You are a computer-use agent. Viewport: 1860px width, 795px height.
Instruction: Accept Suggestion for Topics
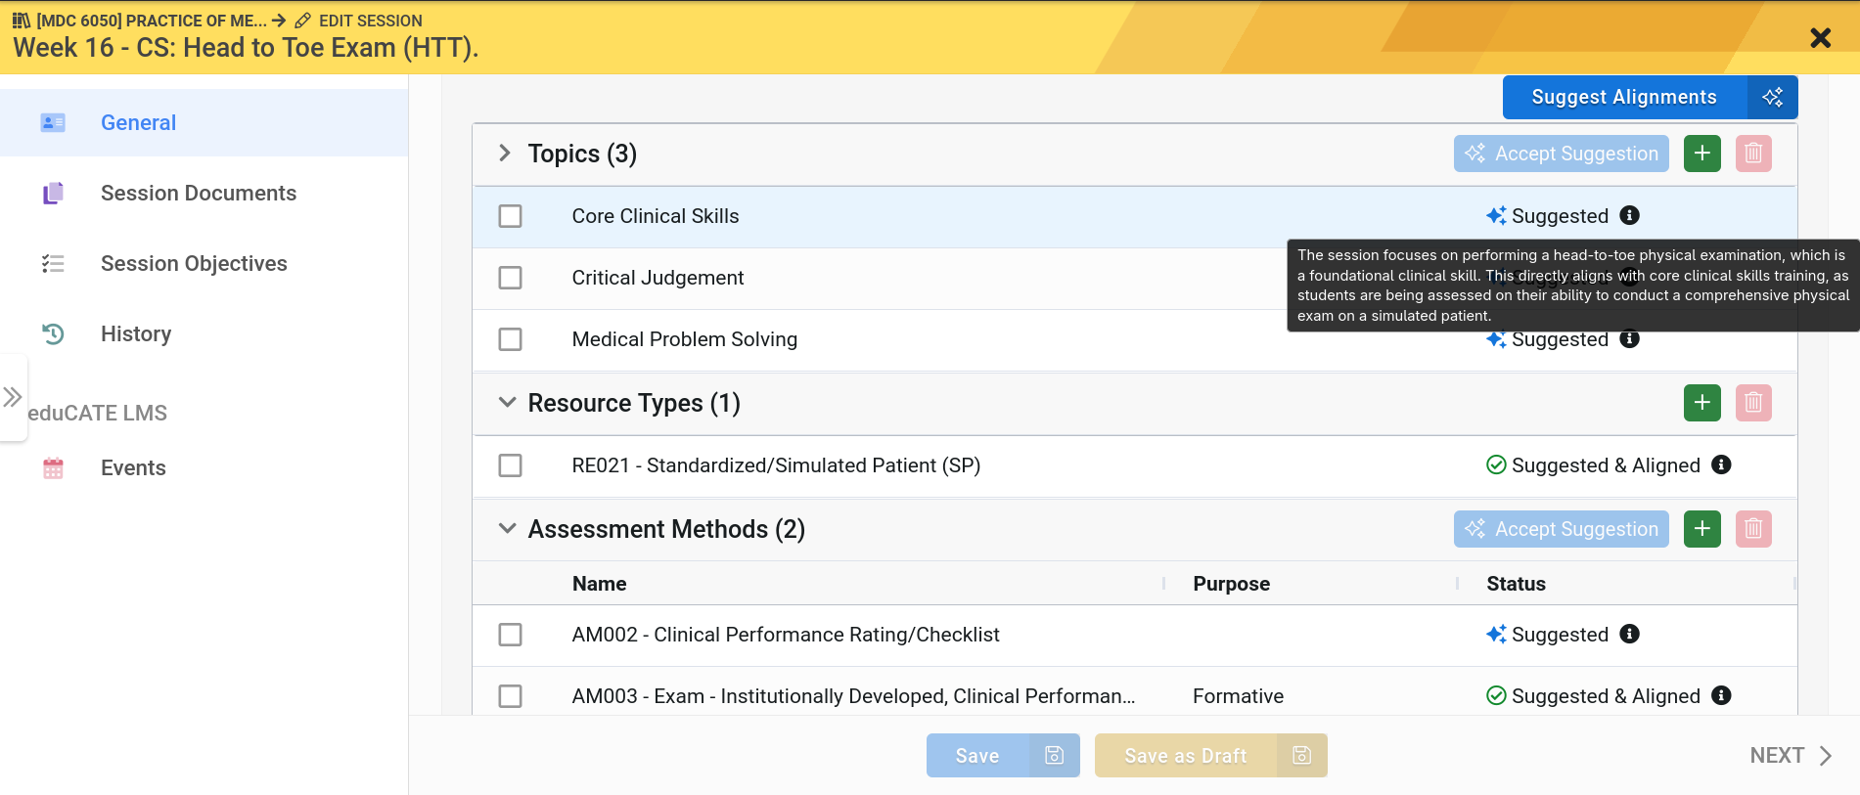click(x=1562, y=155)
